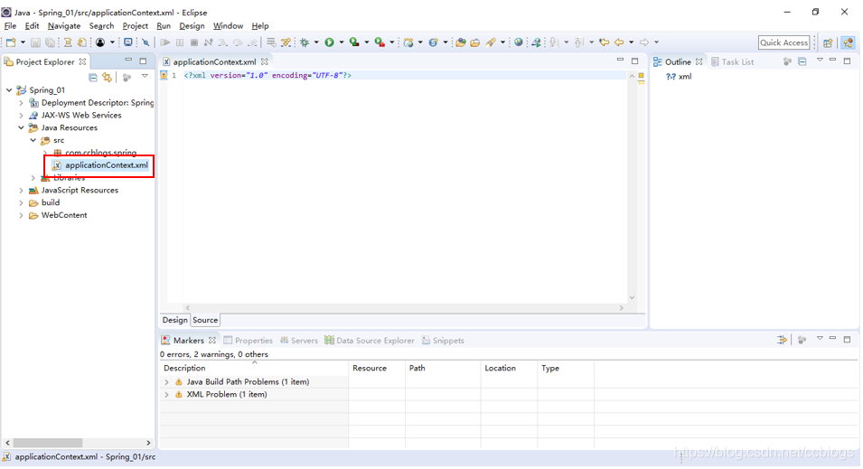Click the Run Last Tool coverage icon
The width and height of the screenshot is (863, 469).
[354, 42]
